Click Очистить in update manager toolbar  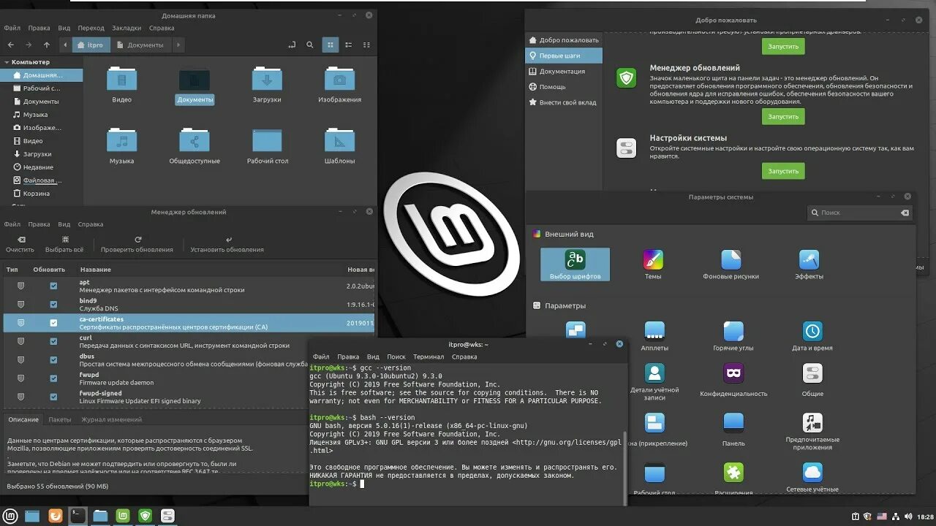pyautogui.click(x=20, y=244)
